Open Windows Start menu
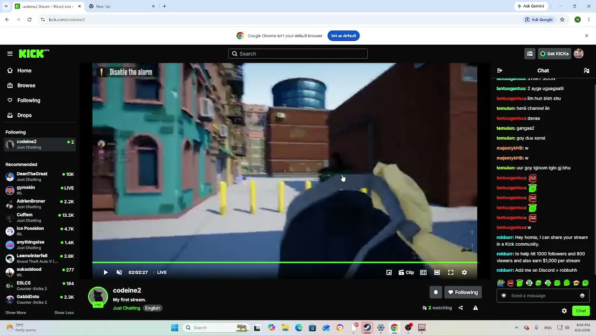Image resolution: width=596 pixels, height=335 pixels. (x=175, y=328)
